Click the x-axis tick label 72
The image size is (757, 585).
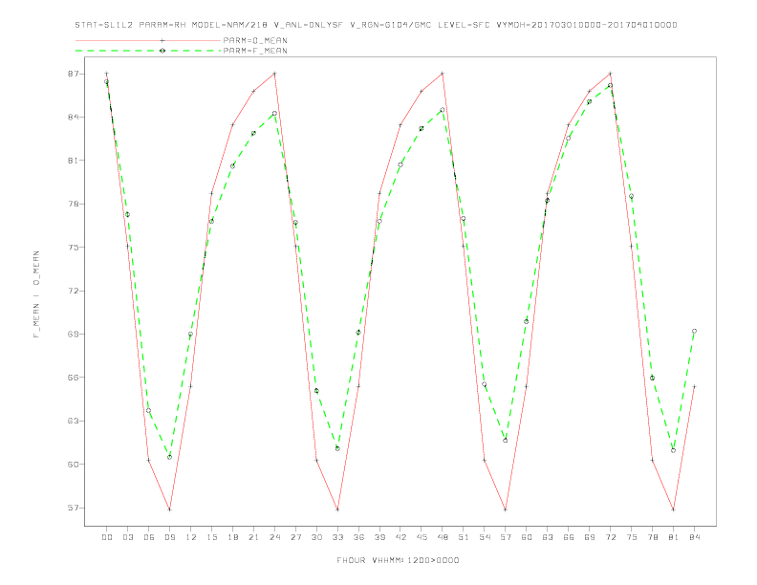[610, 537]
